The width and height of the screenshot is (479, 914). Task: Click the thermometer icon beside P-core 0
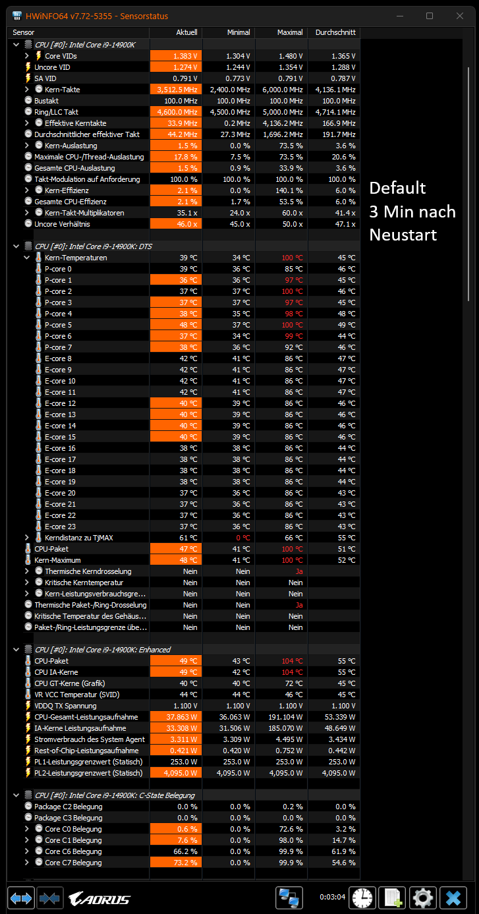(x=38, y=269)
